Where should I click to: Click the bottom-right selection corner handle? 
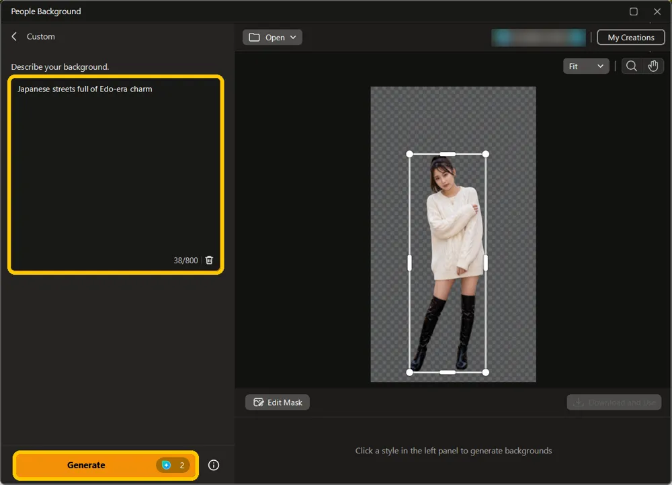pyautogui.click(x=486, y=372)
